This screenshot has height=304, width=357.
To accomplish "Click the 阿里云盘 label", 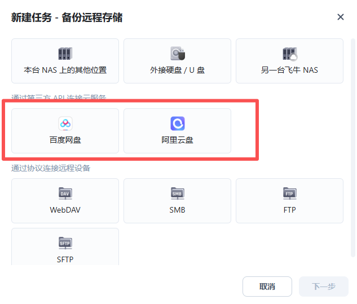I will click(177, 140).
